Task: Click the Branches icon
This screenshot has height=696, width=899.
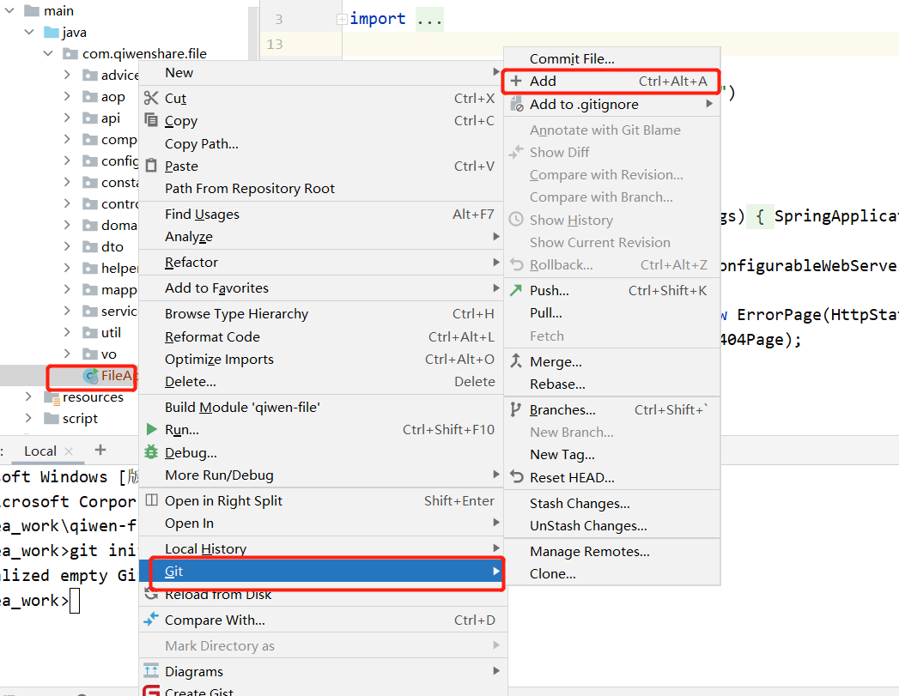Action: (516, 409)
